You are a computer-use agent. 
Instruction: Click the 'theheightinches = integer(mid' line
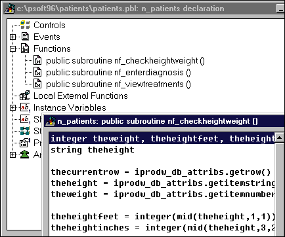162,228
